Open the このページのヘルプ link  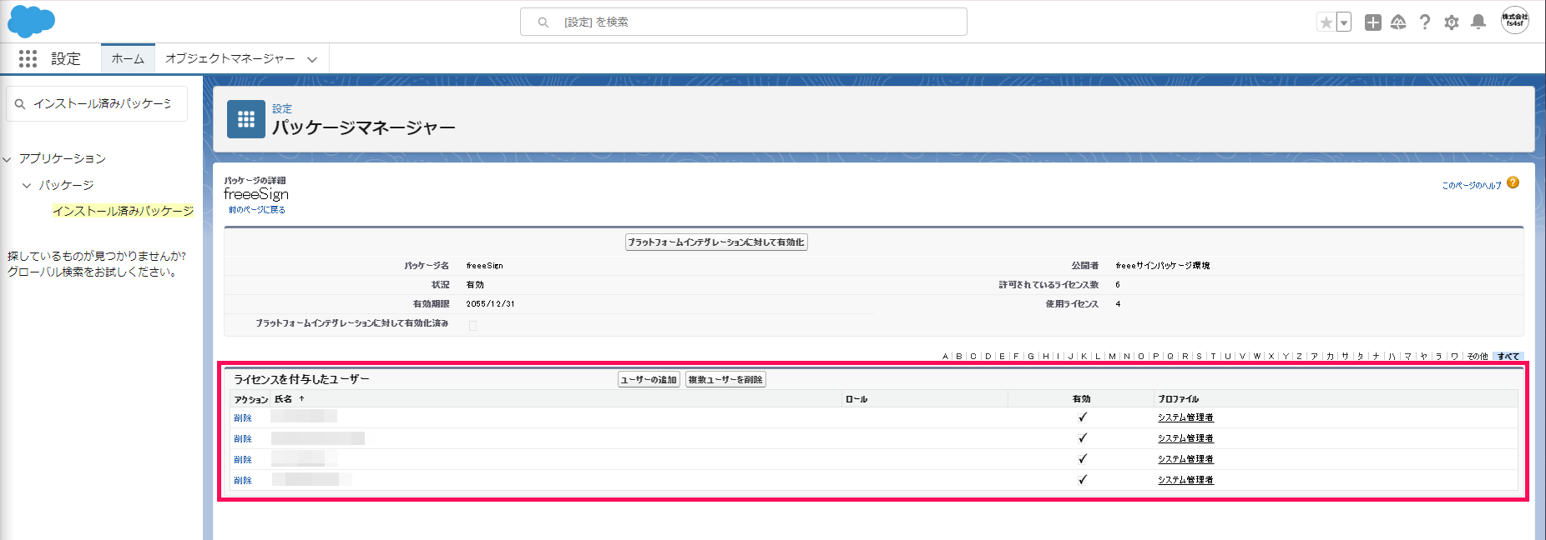tap(1472, 185)
